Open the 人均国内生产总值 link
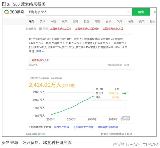160x148 pixels. click(x=83, y=127)
